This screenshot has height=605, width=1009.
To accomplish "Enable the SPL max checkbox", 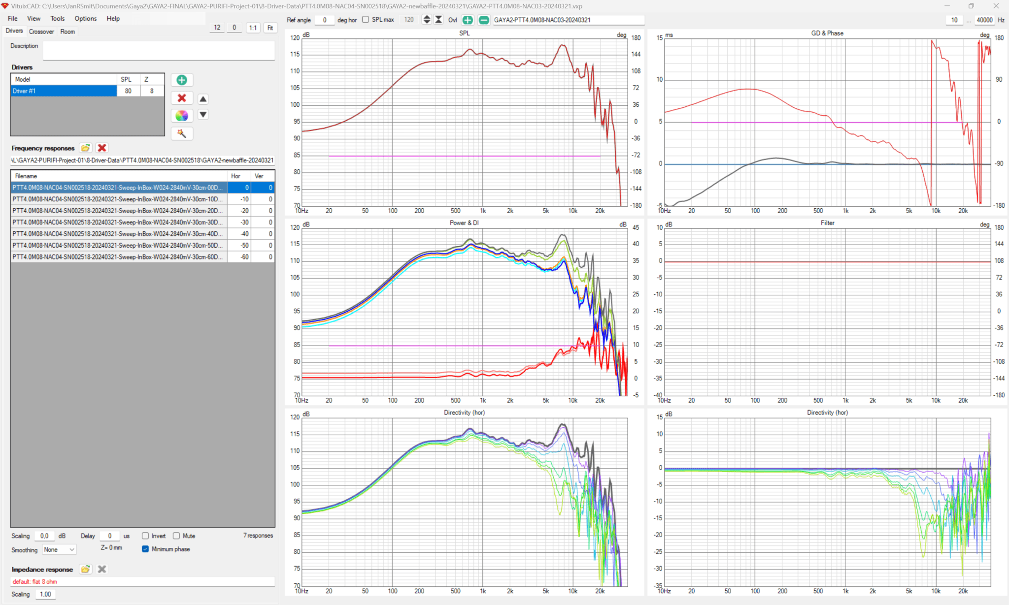I will [x=366, y=20].
